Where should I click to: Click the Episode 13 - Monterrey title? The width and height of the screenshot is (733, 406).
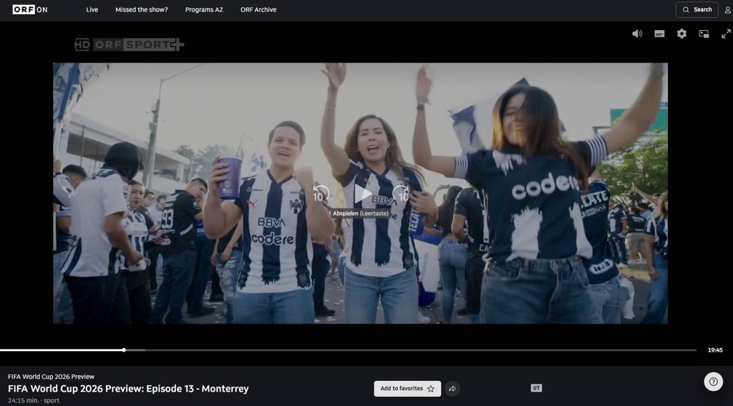tap(128, 388)
